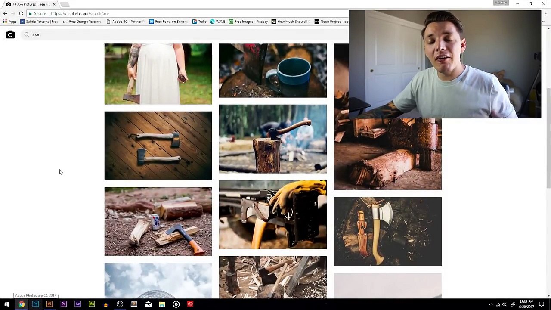Open the blue mug campfire photo
The image size is (551, 310).
click(272, 70)
